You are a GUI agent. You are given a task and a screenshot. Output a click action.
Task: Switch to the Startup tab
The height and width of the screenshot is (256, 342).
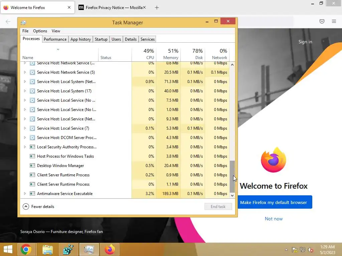pyautogui.click(x=101, y=39)
